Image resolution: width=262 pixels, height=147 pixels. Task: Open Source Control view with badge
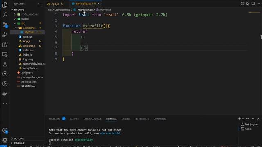5,25
